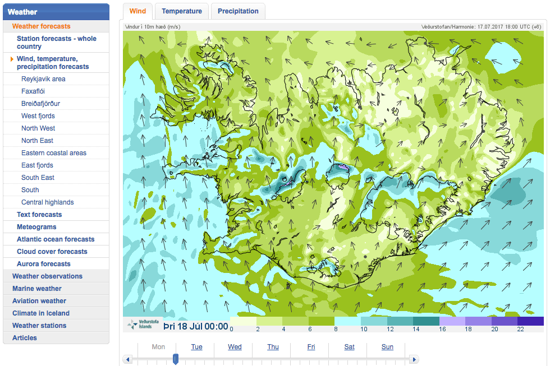The width and height of the screenshot is (550, 366).
Task: Switch to the Temperature tab
Action: 182,11
